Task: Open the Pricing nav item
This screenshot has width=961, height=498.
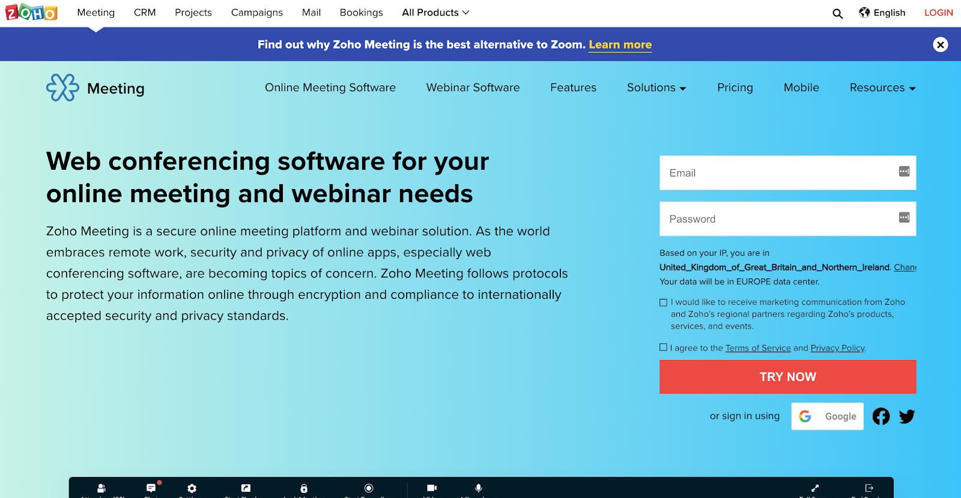Action: [x=735, y=88]
